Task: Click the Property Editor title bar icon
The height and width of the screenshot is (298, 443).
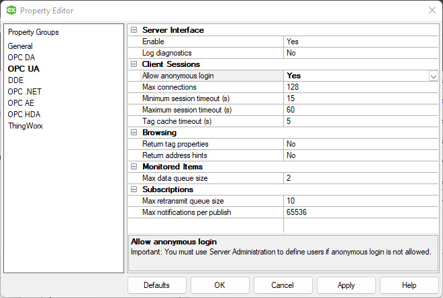Action: tap(11, 11)
